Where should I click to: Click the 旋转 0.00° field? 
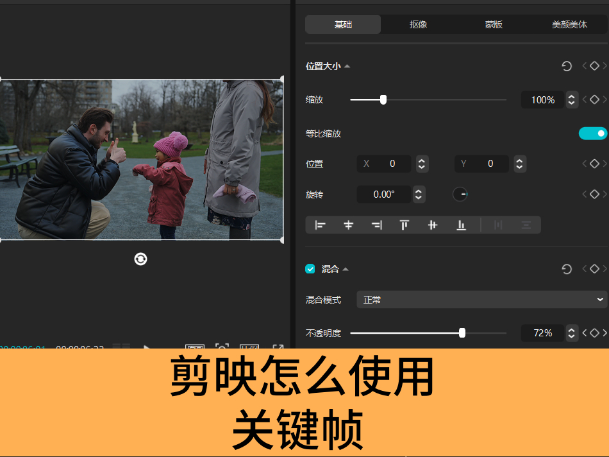[384, 194]
